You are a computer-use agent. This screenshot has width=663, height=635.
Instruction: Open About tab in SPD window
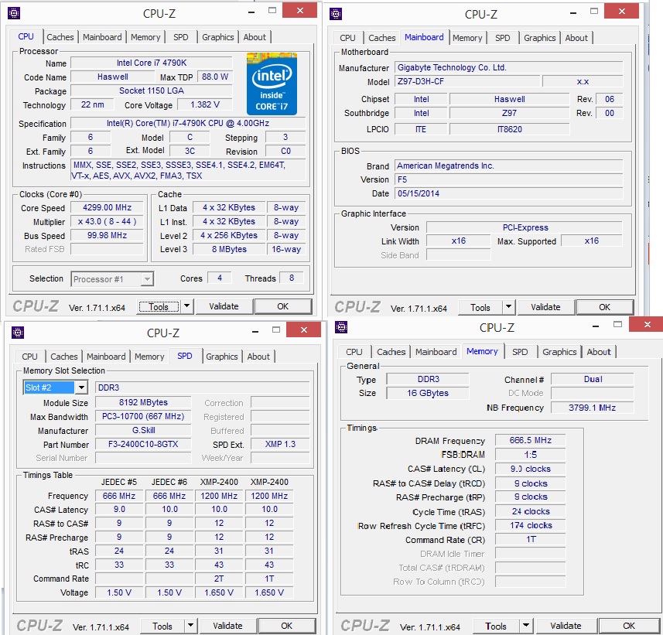tap(258, 357)
